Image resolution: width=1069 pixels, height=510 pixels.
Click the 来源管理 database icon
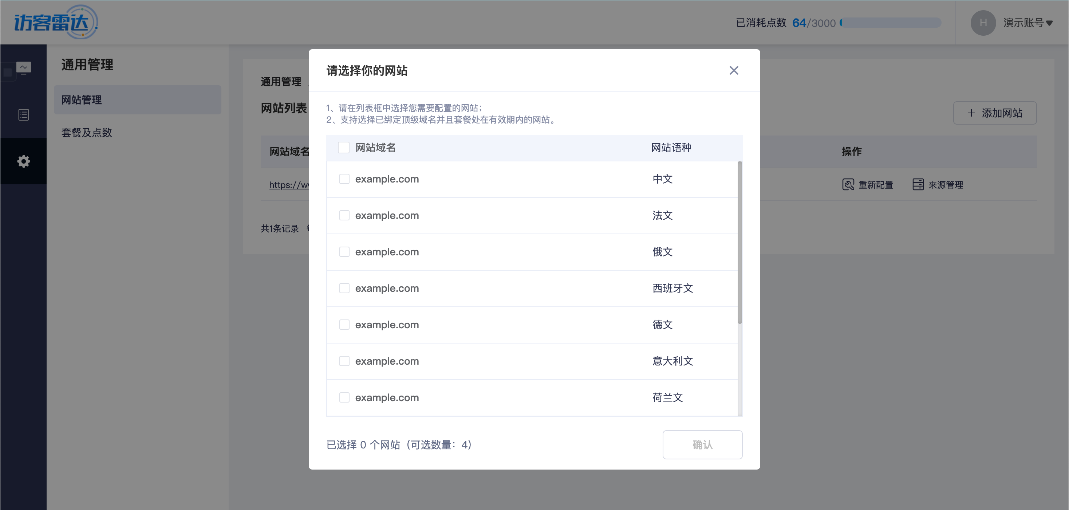(918, 184)
